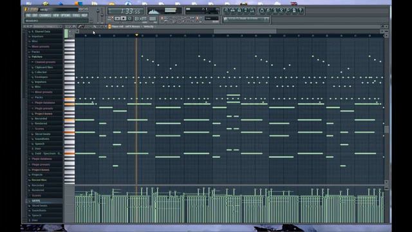The width and height of the screenshot is (412, 232).
Task: Click the record button in transport
Action: pos(130,19)
